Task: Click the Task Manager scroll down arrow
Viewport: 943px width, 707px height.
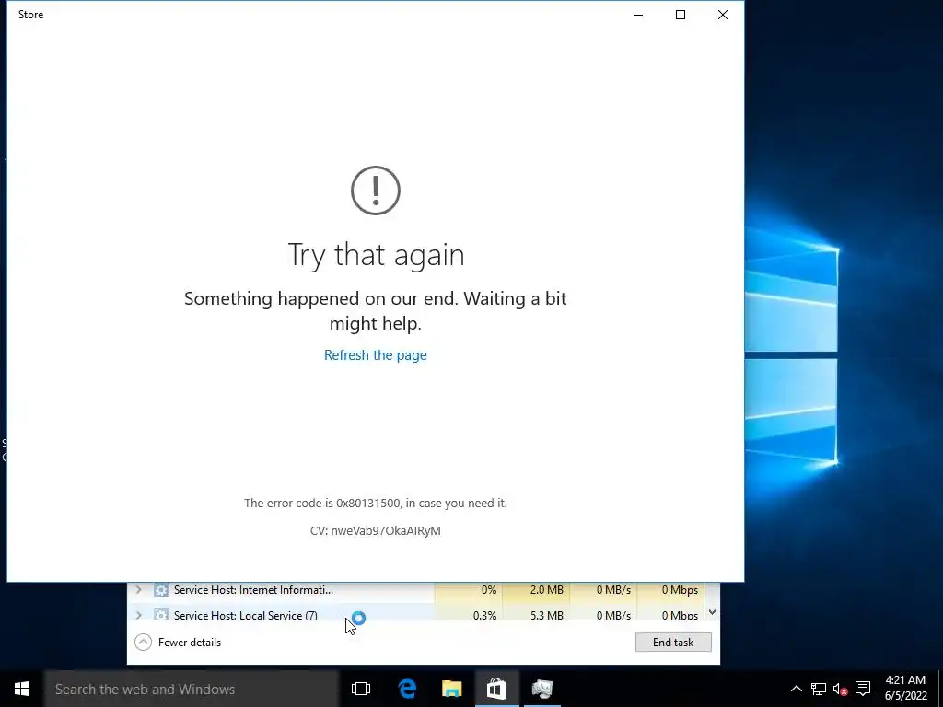Action: [712, 612]
